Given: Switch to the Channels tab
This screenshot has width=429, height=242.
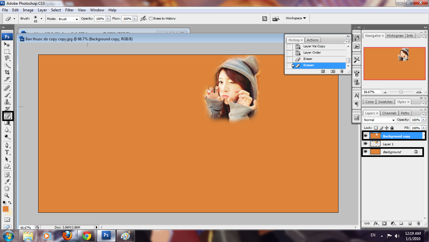Looking at the screenshot, I should 389,113.
